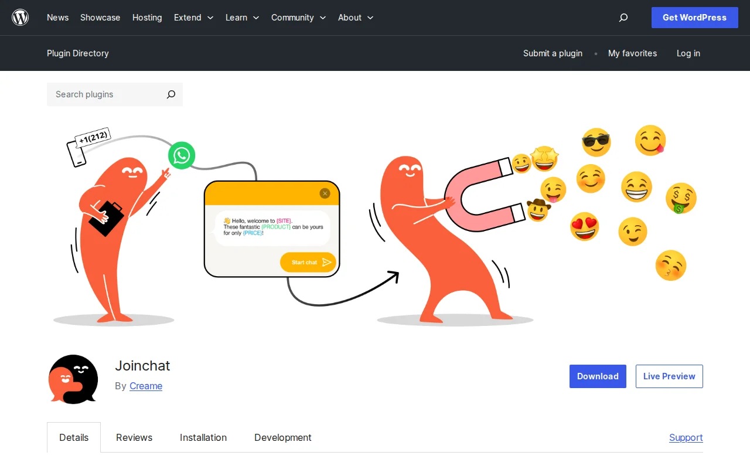Click the search icon in the plugin search bar
The image size is (750, 469).
click(171, 94)
